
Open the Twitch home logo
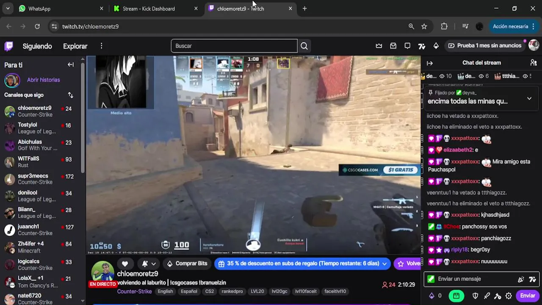(8, 46)
